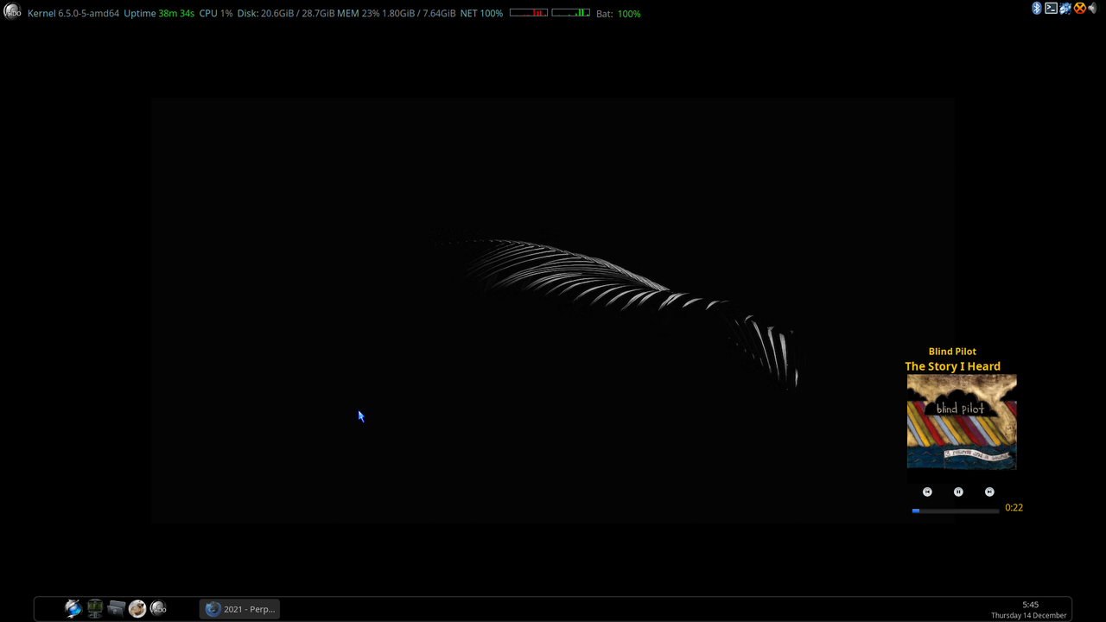This screenshot has width=1106, height=622.
Task: Click the orange hexagon tray icon
Action: click(1079, 8)
